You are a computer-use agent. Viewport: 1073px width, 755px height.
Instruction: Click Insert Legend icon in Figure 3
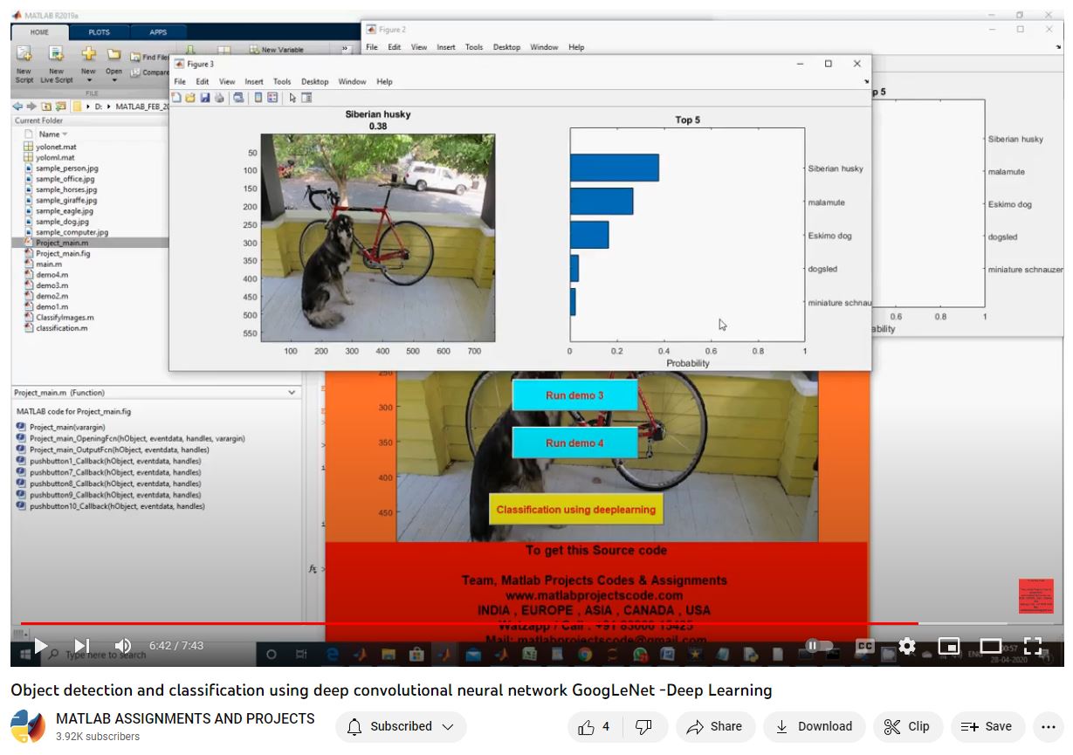(272, 98)
